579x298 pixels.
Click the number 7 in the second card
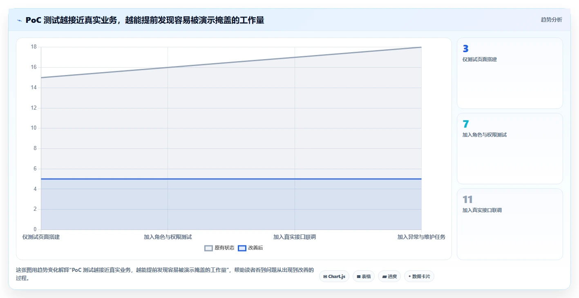click(465, 124)
